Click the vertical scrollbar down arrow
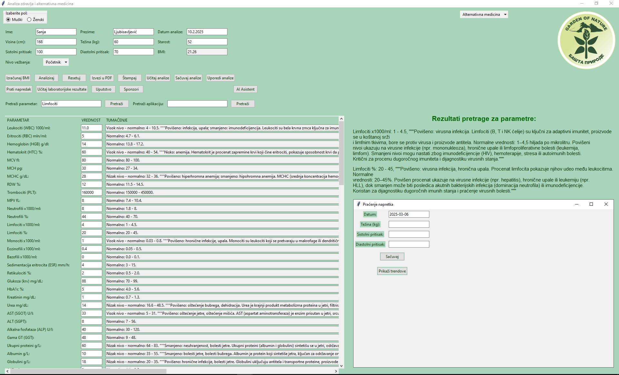The width and height of the screenshot is (619, 375). (x=342, y=366)
